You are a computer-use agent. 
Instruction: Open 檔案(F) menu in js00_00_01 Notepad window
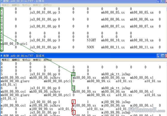(x=5, y=5)
